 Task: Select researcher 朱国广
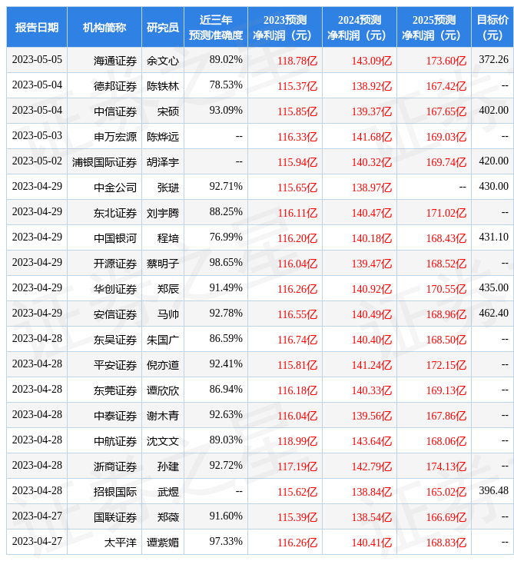(x=163, y=340)
